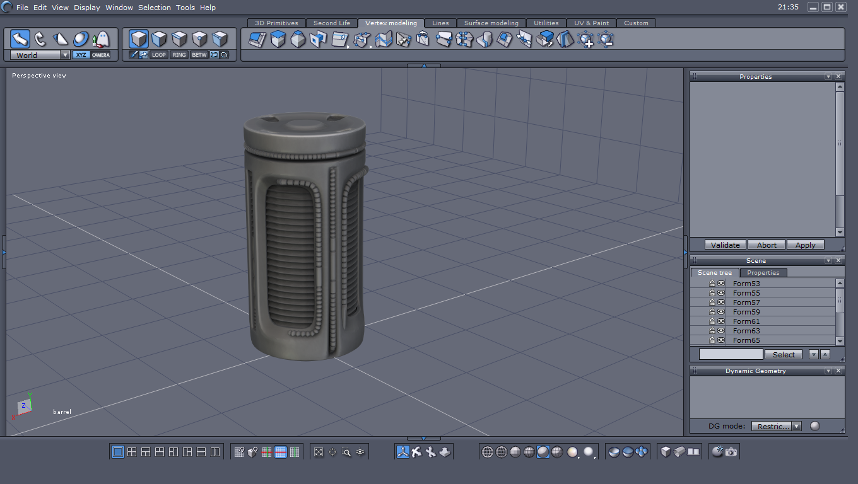Click the Rotate manipulator tool icon
Screen dimensions: 858x484
[x=40, y=39]
